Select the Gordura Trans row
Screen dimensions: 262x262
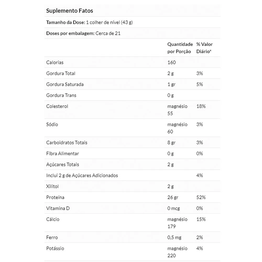(132, 95)
